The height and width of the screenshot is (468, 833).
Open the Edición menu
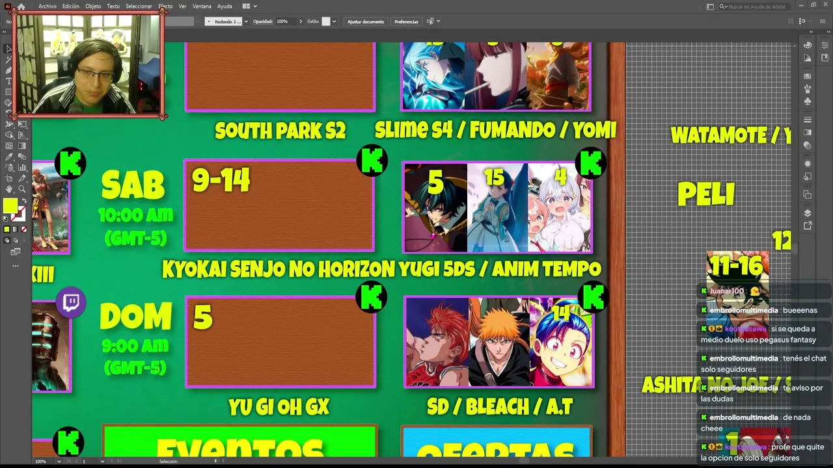tap(71, 6)
